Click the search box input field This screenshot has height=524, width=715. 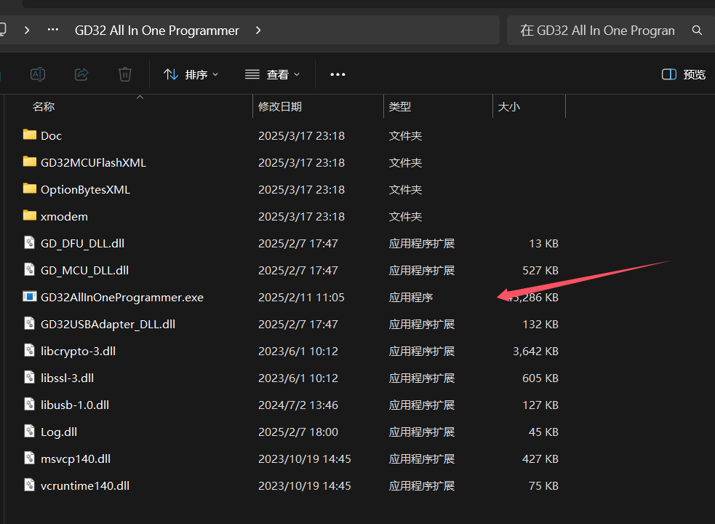coord(596,31)
